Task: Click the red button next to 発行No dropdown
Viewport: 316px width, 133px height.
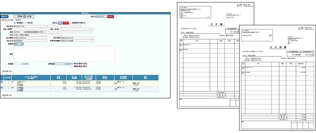Action: (x=66, y=23)
